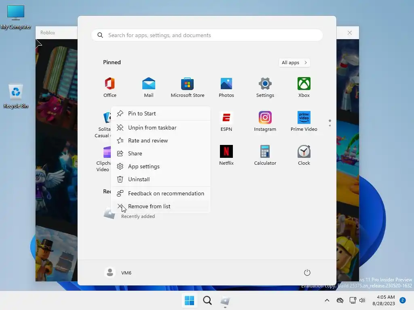Open the clock and date flyout
The image size is (414, 310).
click(x=384, y=300)
